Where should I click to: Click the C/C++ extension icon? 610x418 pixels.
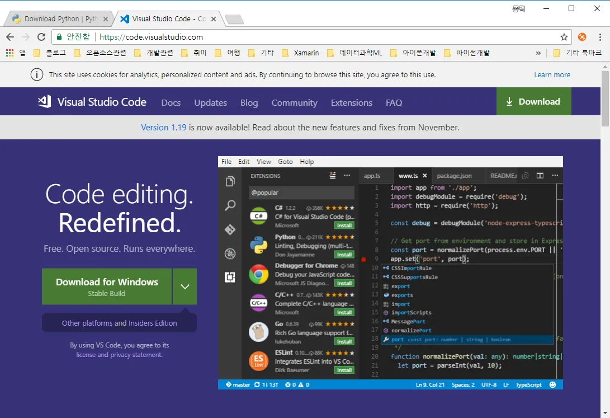tap(259, 303)
